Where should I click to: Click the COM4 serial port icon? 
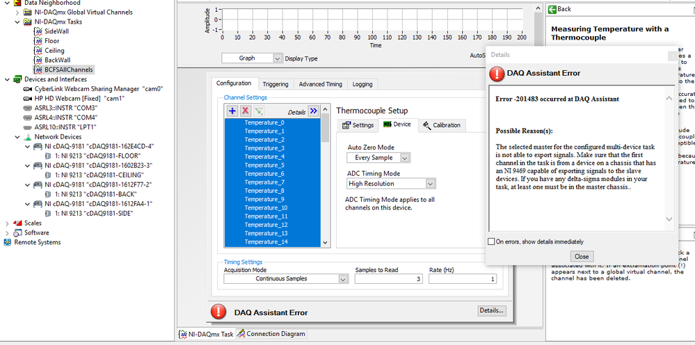[28, 118]
